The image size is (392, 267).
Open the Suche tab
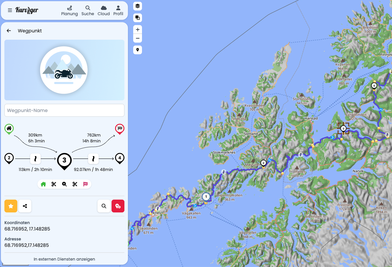(x=88, y=11)
